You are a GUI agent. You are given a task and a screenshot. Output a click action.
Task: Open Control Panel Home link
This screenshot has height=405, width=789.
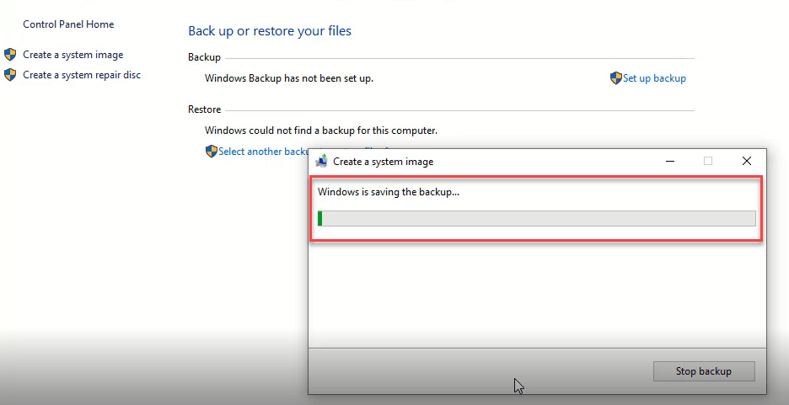(x=68, y=24)
